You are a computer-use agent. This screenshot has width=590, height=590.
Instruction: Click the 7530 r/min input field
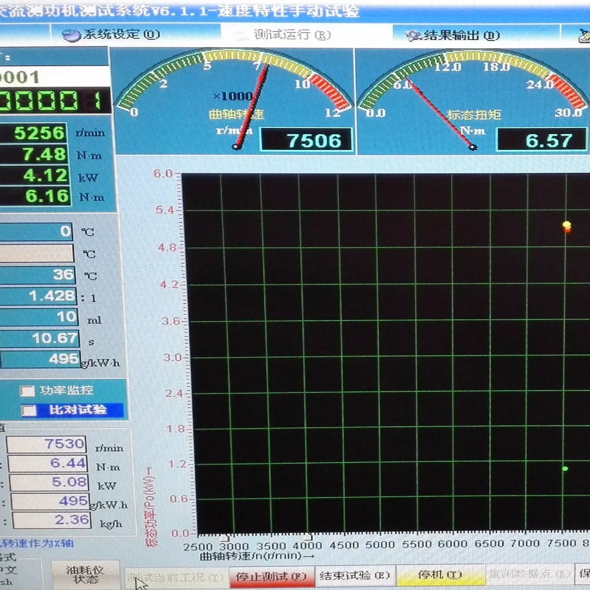pos(47,444)
